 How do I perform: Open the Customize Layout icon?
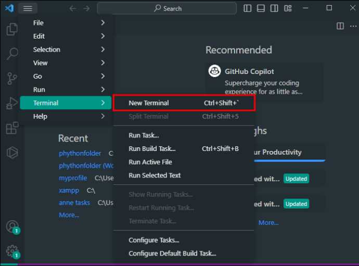pyautogui.click(x=288, y=8)
